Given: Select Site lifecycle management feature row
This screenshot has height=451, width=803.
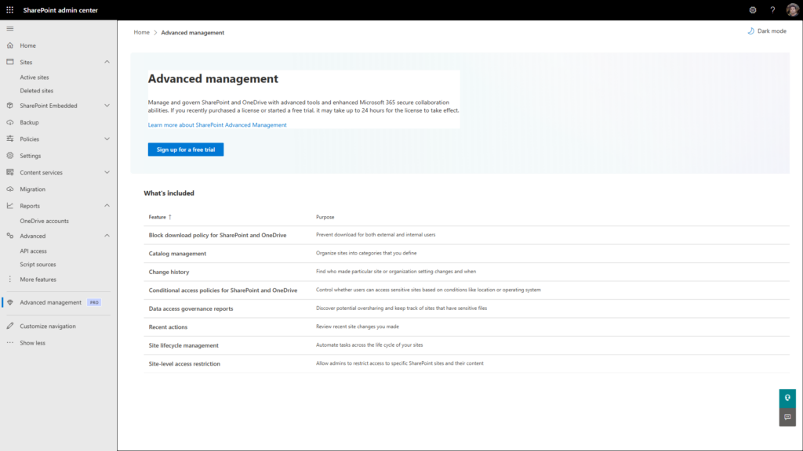Looking at the screenshot, I should tap(467, 345).
